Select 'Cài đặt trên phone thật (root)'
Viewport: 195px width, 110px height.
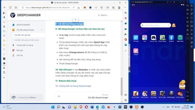pos(27,40)
